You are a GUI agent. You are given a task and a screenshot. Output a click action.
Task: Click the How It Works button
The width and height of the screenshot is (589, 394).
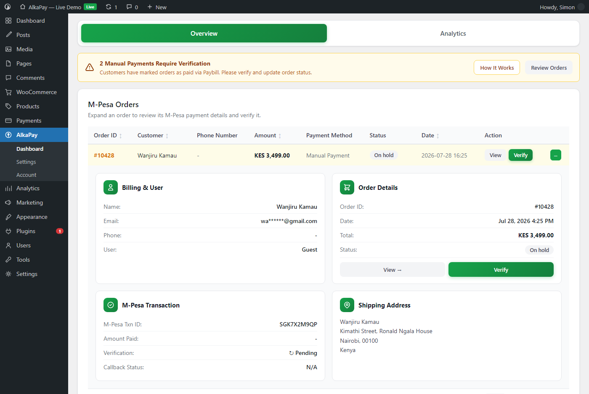click(497, 68)
